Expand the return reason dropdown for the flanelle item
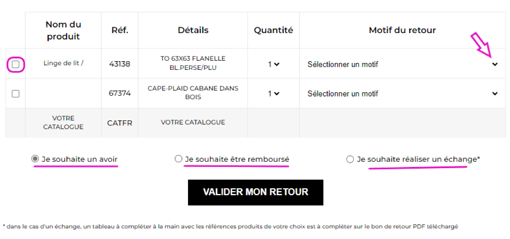 pos(402,65)
